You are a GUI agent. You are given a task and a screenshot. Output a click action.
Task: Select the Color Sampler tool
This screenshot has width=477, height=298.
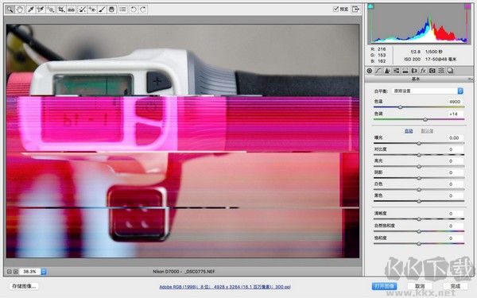41,10
